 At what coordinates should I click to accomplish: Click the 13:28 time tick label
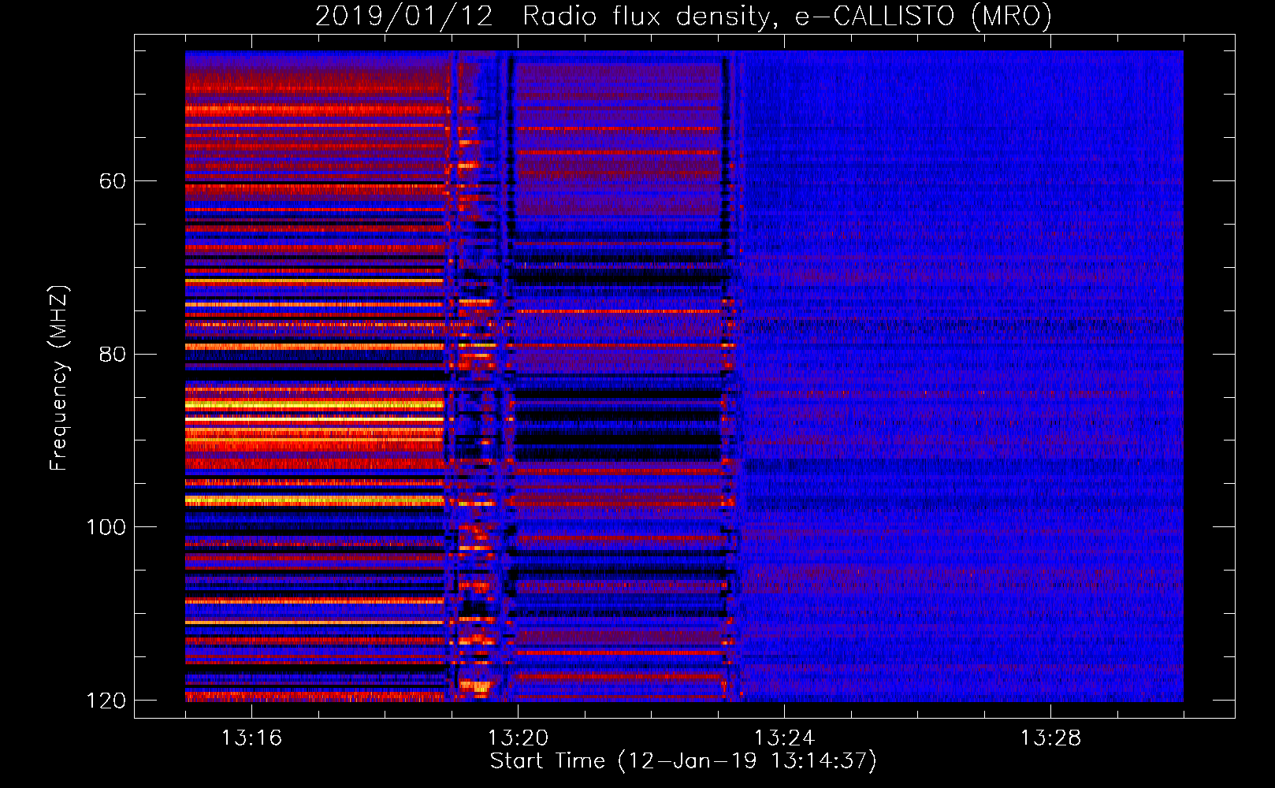[1050, 738]
